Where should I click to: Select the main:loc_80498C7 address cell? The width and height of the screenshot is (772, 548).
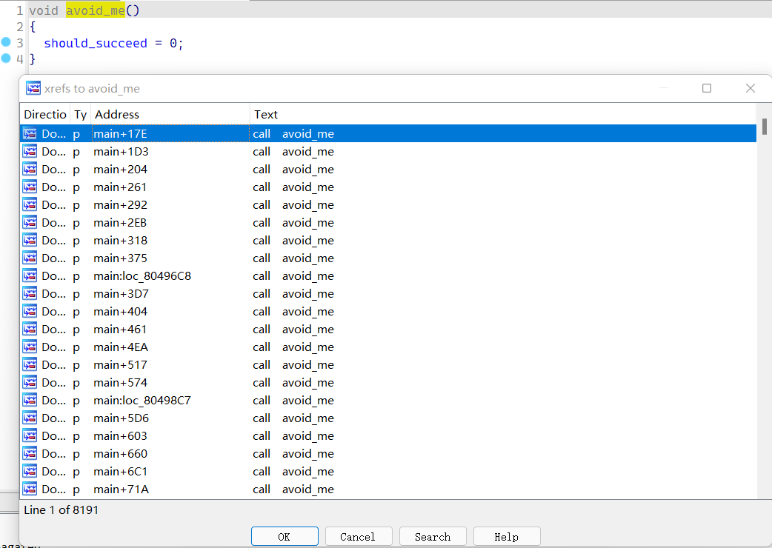point(170,401)
